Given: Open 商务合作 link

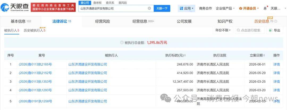Looking at the screenshot, I should 205,9.
